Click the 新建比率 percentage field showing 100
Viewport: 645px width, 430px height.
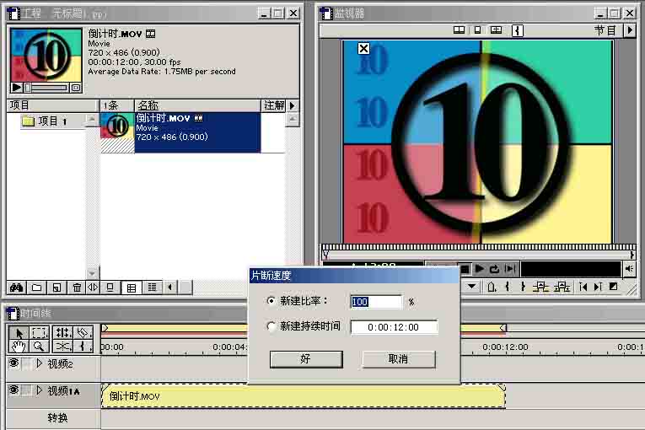[376, 302]
